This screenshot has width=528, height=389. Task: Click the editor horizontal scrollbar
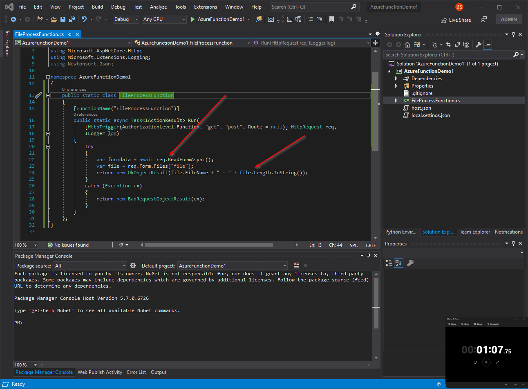208,245
